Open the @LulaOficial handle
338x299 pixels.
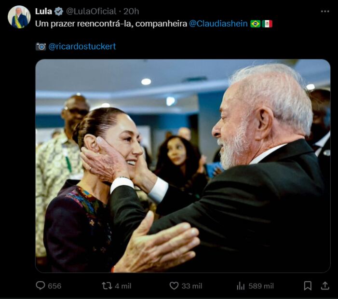(91, 11)
